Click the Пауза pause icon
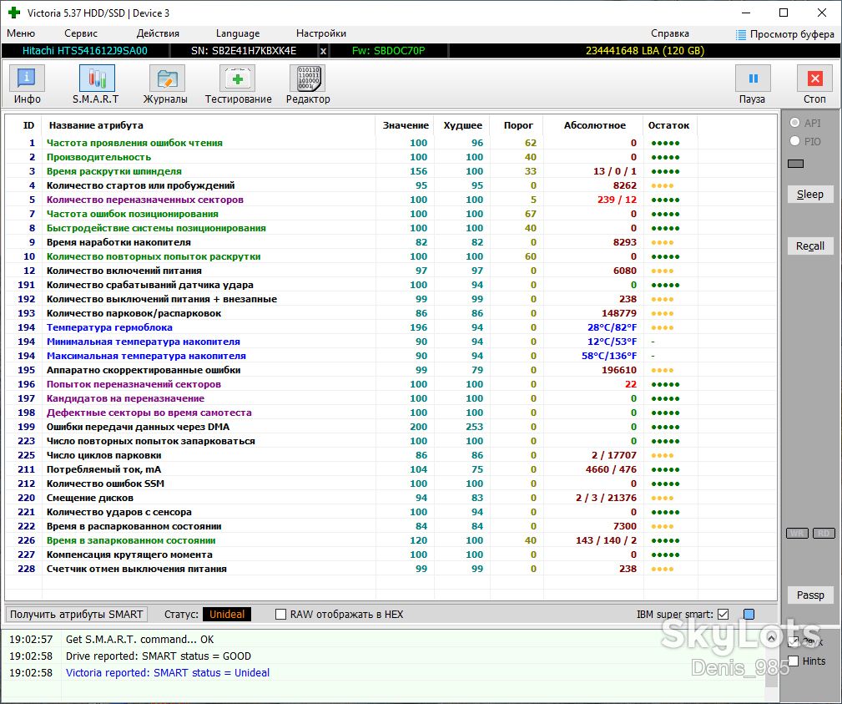Screen dimensions: 842x704 click(753, 79)
